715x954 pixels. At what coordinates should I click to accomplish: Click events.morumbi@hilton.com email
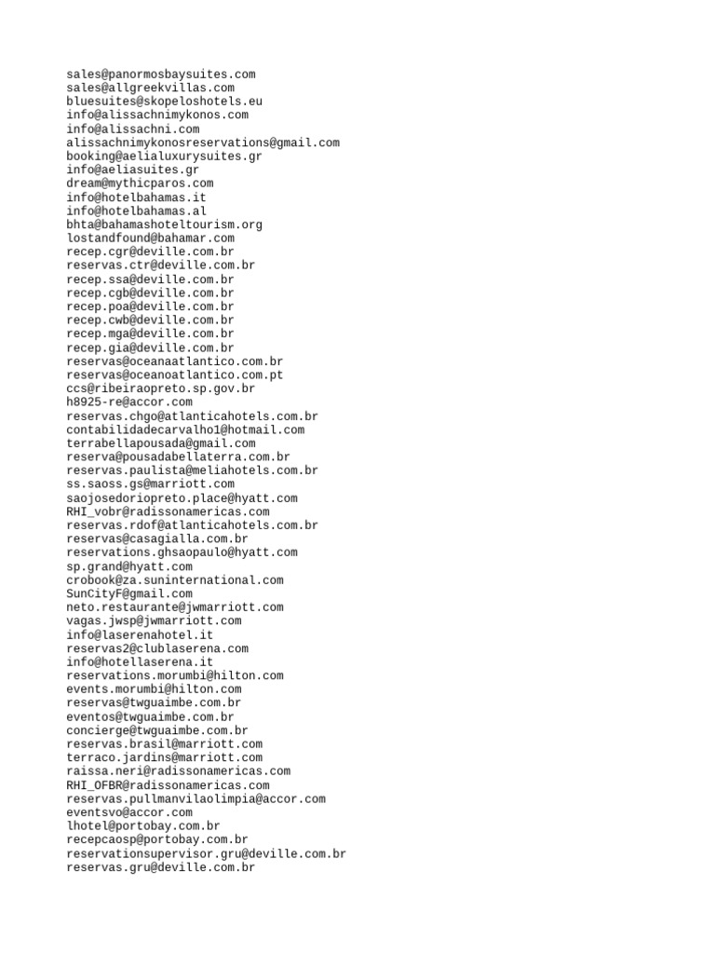click(x=154, y=689)
